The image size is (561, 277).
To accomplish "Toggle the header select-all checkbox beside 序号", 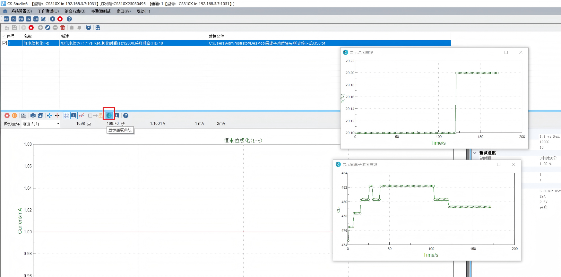I will point(4,36).
